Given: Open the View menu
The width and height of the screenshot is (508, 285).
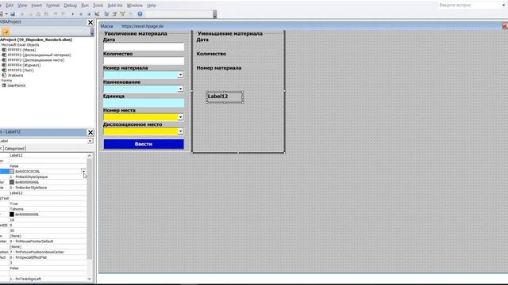Looking at the screenshot, I should click(x=22, y=6).
